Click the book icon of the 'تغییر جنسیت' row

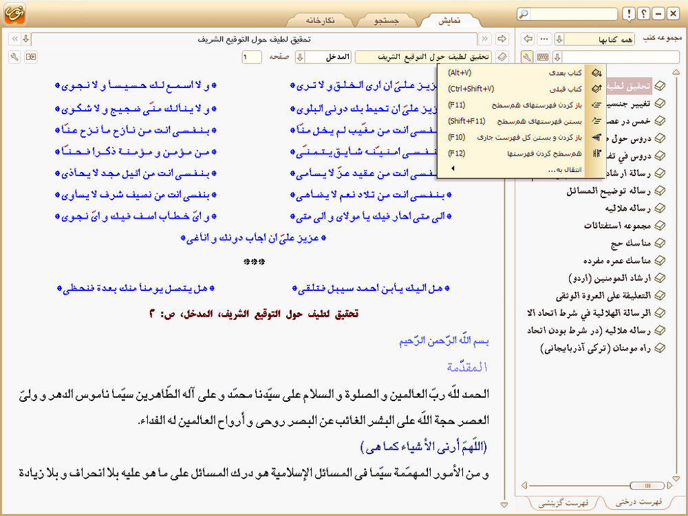tap(660, 104)
